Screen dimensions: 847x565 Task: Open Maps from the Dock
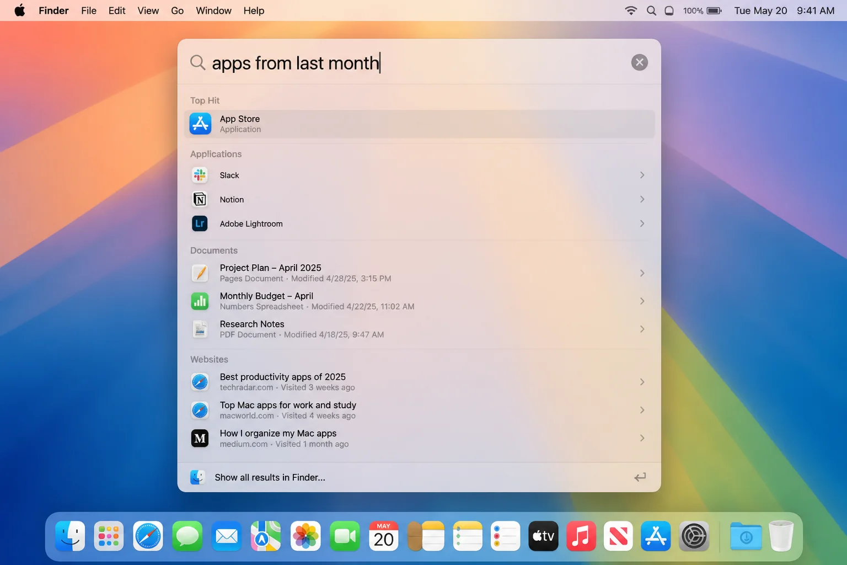click(x=266, y=536)
